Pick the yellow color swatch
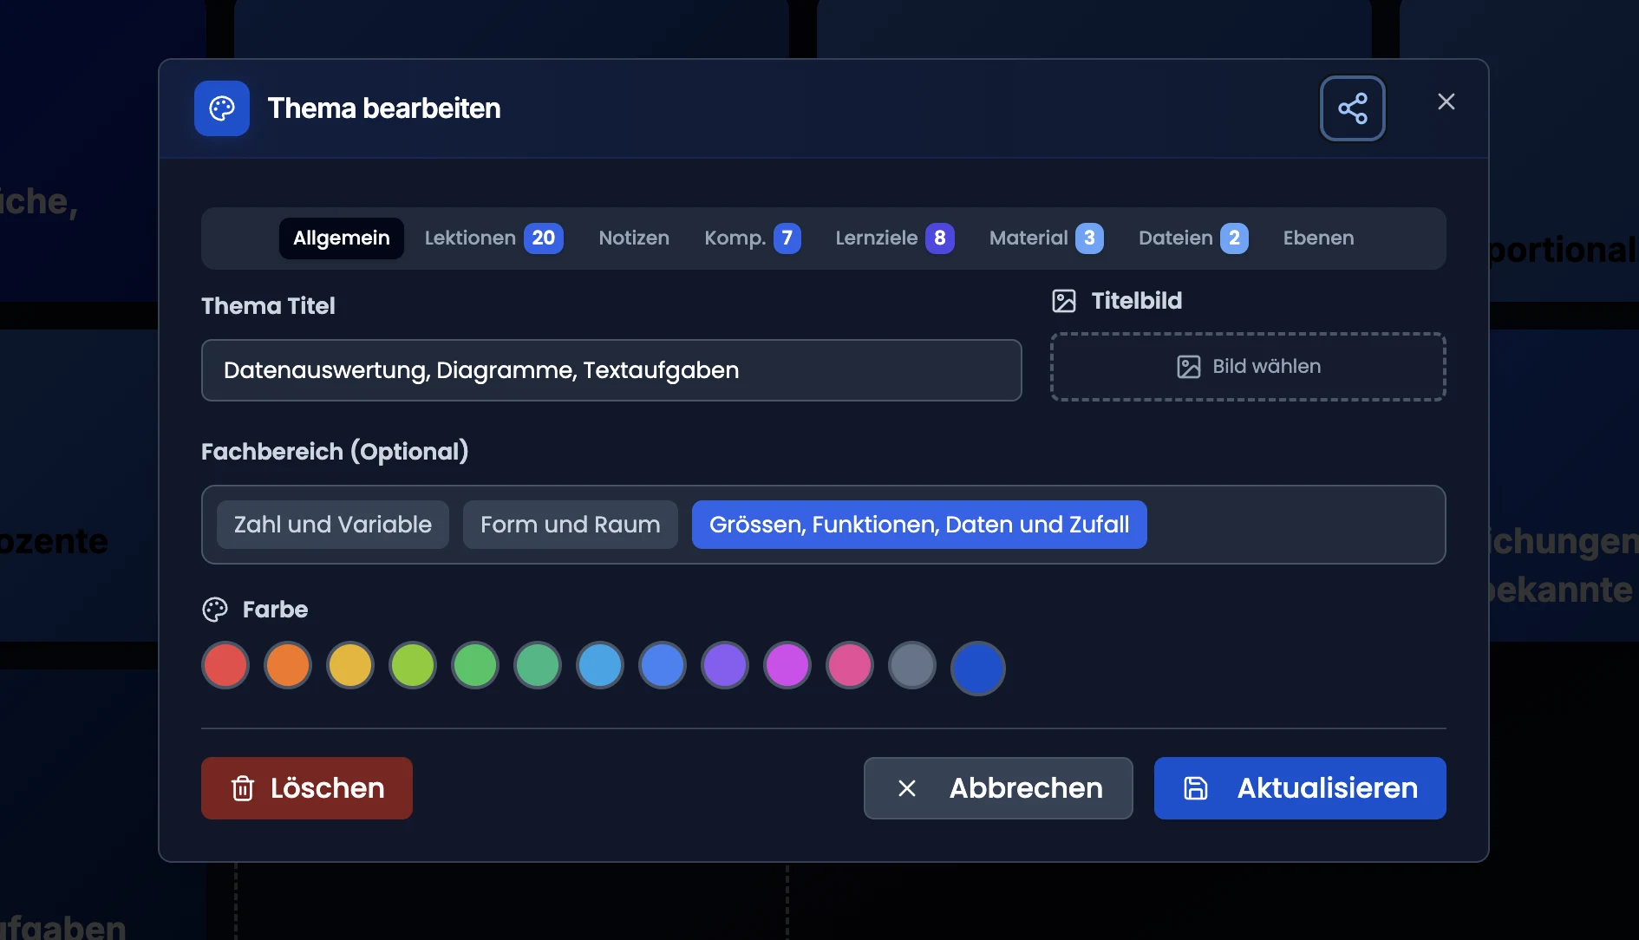This screenshot has height=940, width=1639. pos(350,666)
